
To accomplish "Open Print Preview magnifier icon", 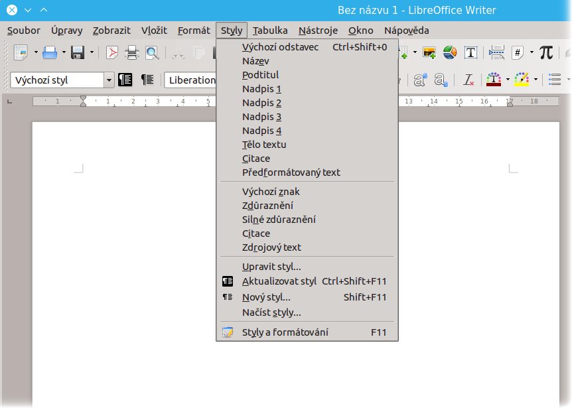I will [152, 53].
